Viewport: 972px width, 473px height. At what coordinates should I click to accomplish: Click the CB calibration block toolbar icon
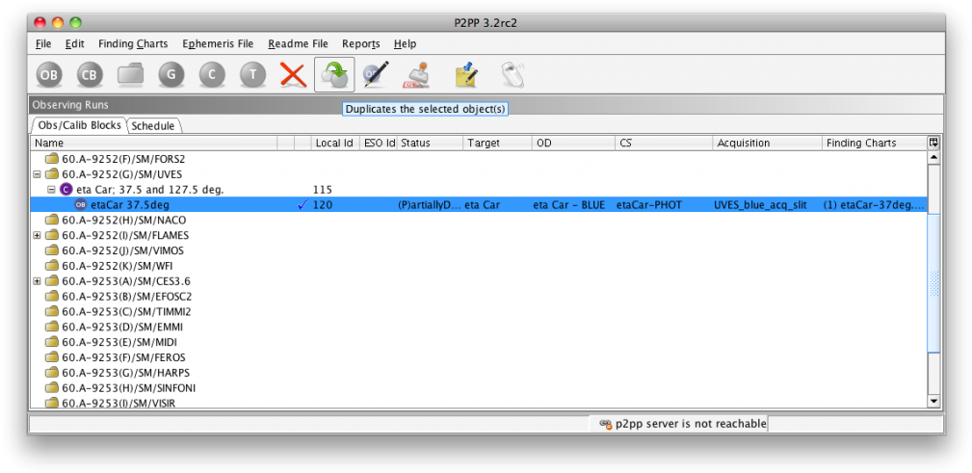[90, 74]
